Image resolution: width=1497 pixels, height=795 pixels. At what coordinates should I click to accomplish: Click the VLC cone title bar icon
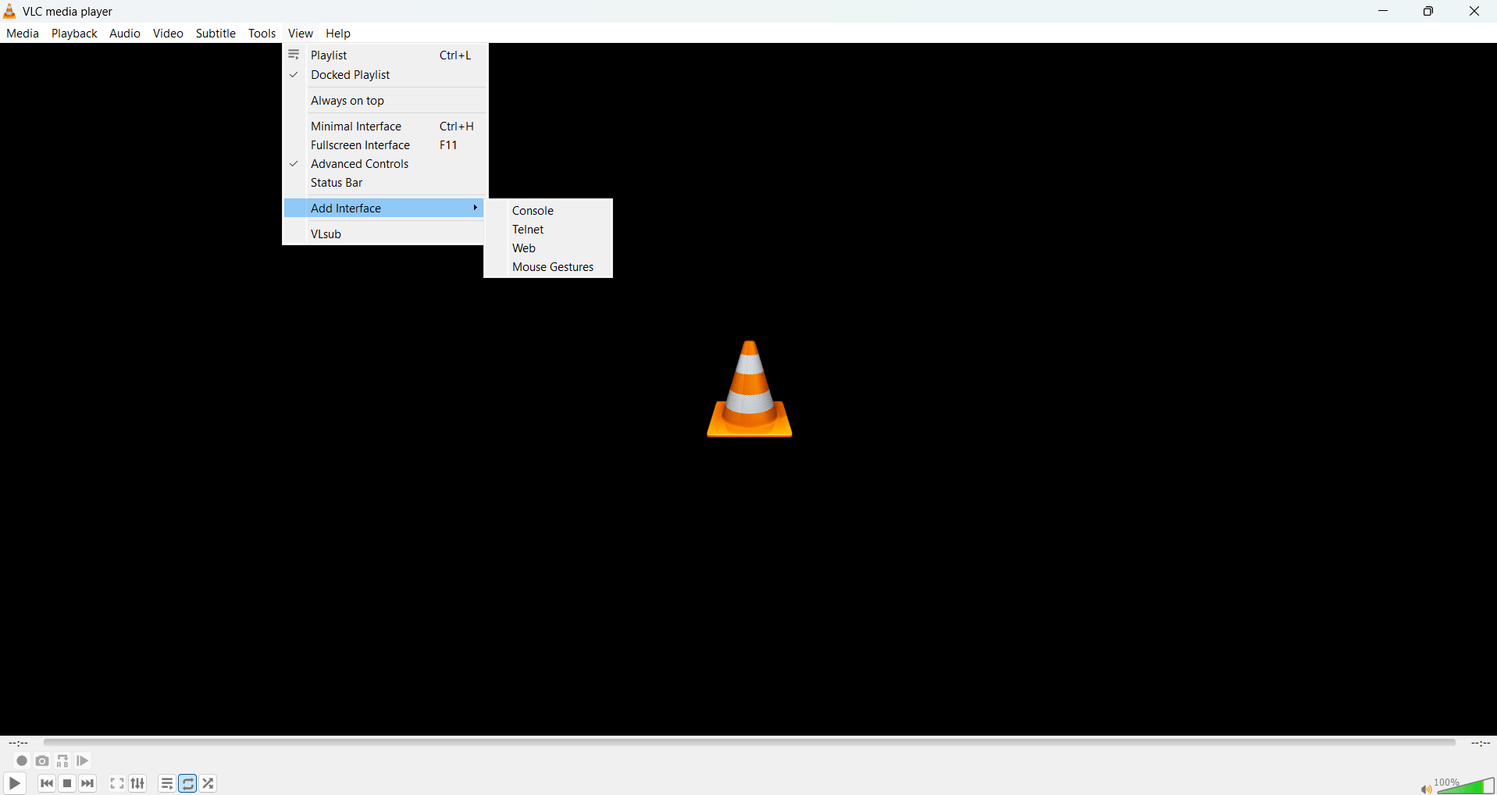[x=9, y=11]
